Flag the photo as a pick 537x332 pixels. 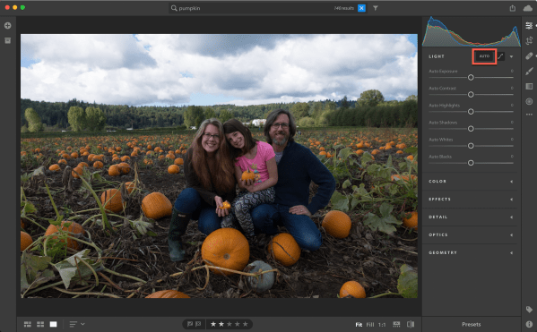tap(190, 324)
